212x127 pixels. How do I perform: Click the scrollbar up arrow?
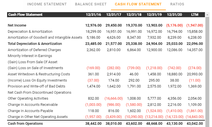pos(207,14)
